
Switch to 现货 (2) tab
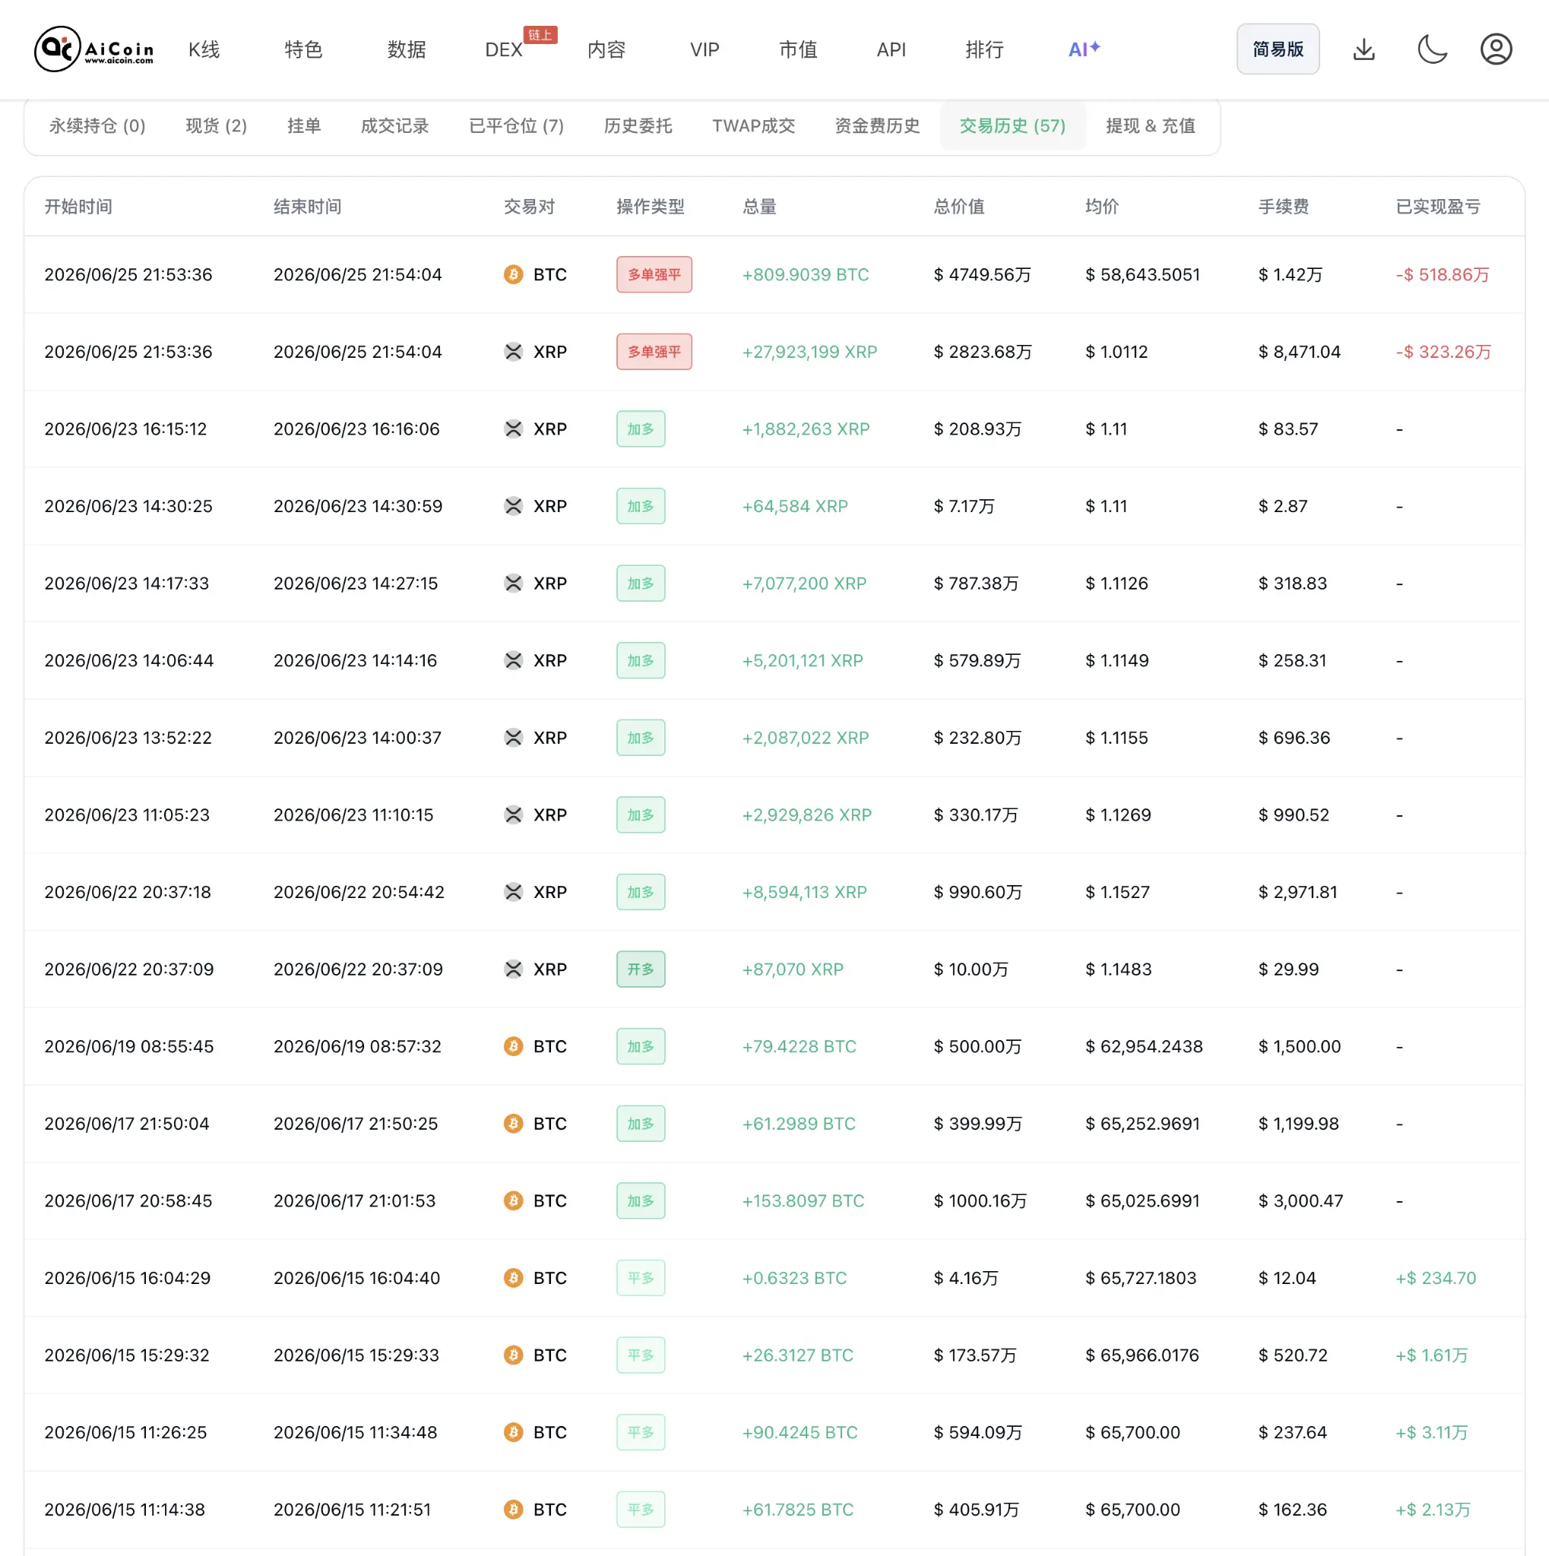tap(217, 125)
